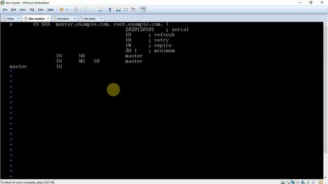Toggle the thumbnail bar icon
Image resolution: width=328 pixels, height=184 pixels.
pos(118,10)
